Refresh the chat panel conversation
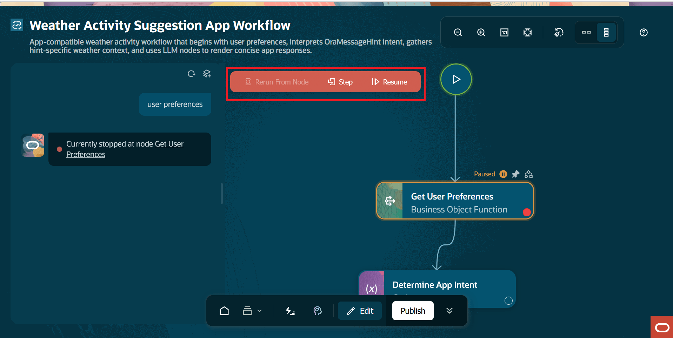This screenshot has height=338, width=673. (191, 74)
